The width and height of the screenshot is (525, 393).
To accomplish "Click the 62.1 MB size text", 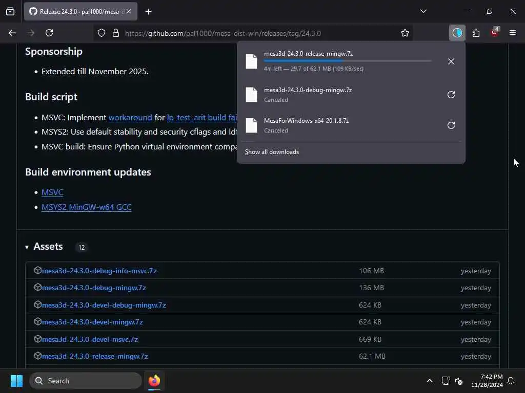I will click(372, 357).
